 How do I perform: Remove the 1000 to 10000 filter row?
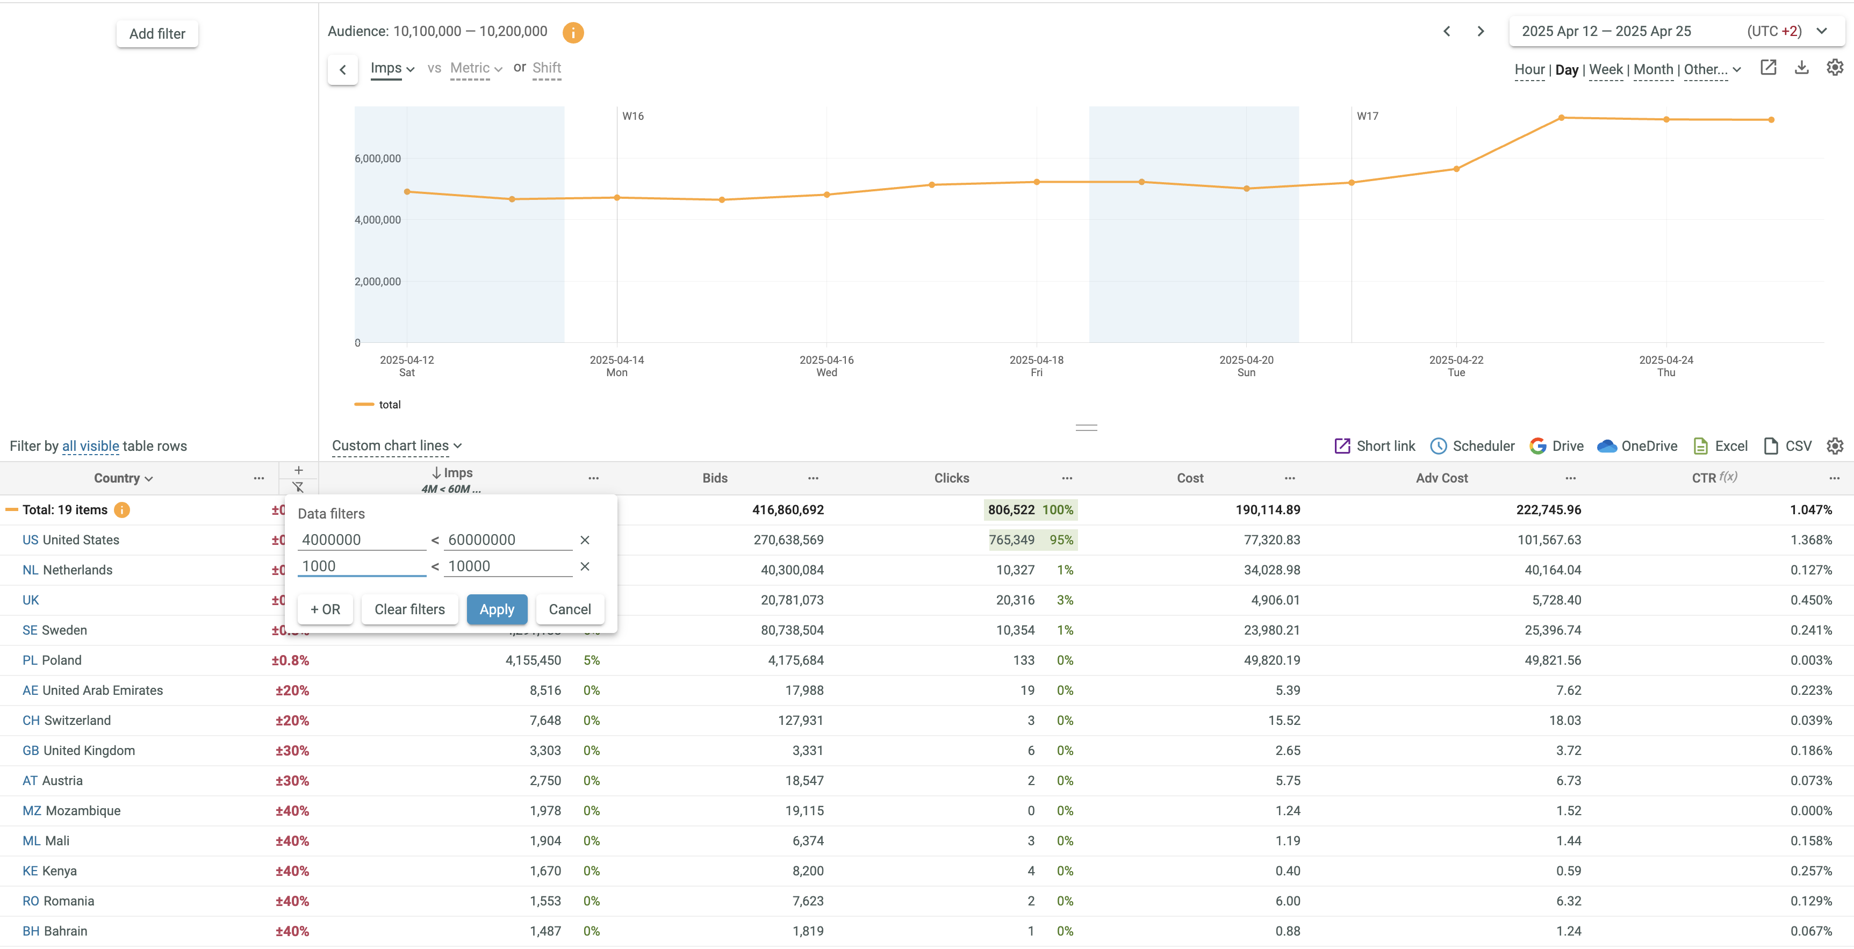(x=585, y=566)
